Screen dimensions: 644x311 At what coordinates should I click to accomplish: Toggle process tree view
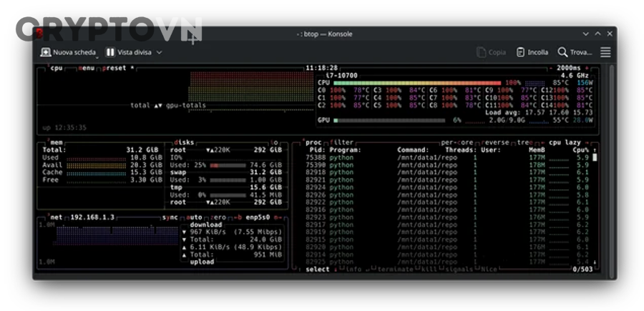(525, 142)
